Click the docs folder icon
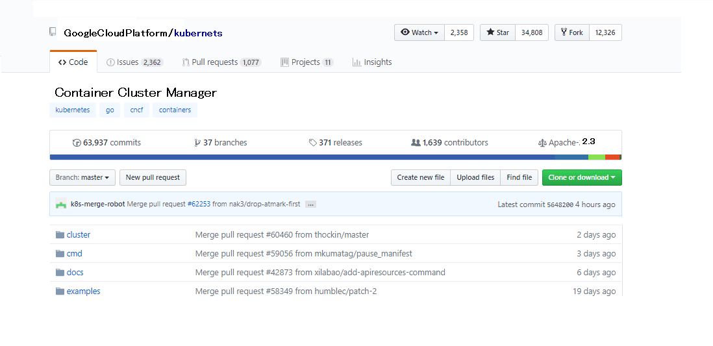The height and width of the screenshot is (346, 713). click(x=60, y=273)
